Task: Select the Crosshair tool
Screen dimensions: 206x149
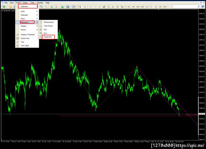Action: pyautogui.click(x=85, y=7)
